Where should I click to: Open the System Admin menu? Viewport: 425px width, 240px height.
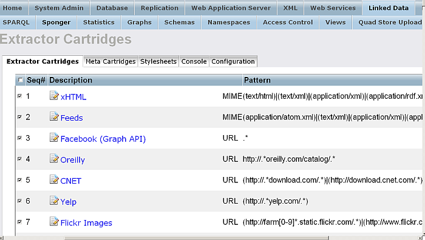[x=59, y=8]
